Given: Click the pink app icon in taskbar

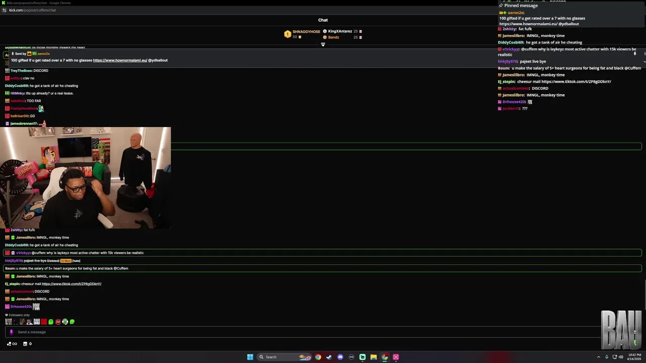Looking at the screenshot, I should click(396, 357).
